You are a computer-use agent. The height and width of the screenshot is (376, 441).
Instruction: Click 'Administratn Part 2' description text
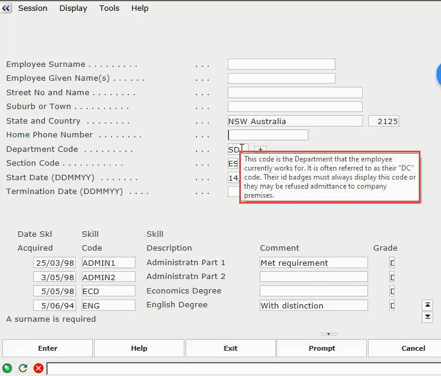point(186,277)
